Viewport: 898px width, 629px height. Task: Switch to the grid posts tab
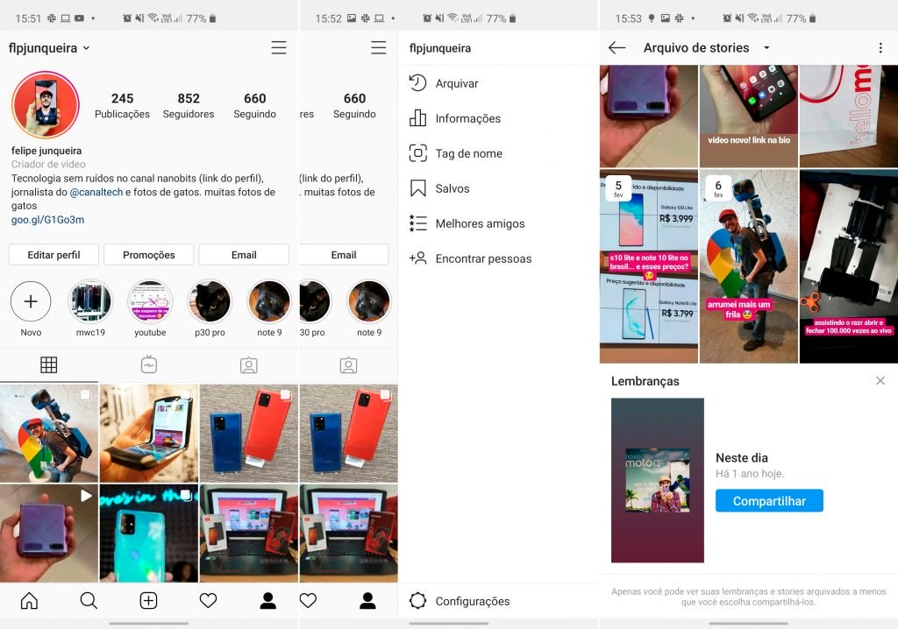49,365
